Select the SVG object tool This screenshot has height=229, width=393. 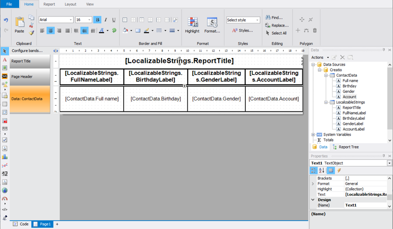pyautogui.click(x=4, y=76)
